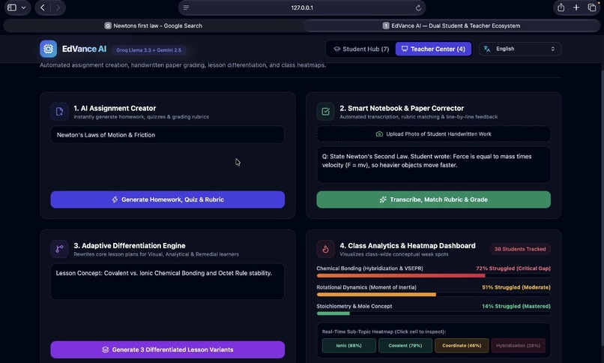Viewport: 604px width, 363px height.
Task: Click the Rotational Dynamics orange progress bar
Action: point(376,295)
